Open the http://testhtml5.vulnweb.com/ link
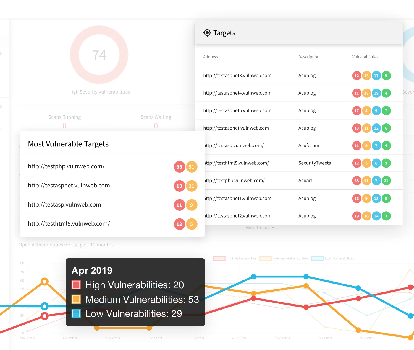Image resolution: width=414 pixels, height=350 pixels. pos(69,224)
